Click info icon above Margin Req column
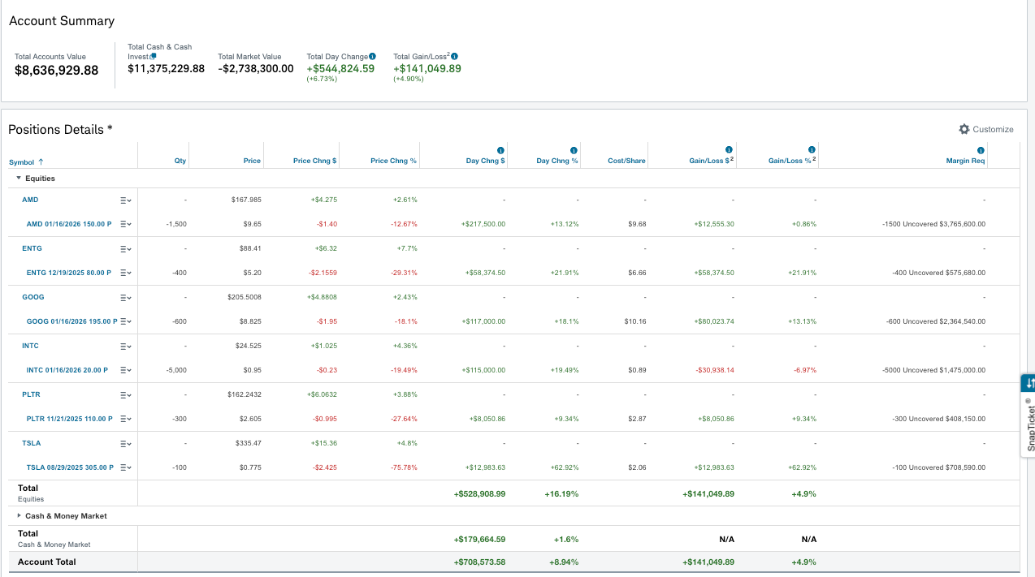Screen dimensions: 1035x577 pos(981,150)
